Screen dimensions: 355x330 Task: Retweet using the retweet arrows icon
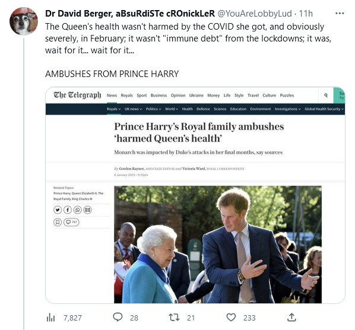pyautogui.click(x=174, y=318)
